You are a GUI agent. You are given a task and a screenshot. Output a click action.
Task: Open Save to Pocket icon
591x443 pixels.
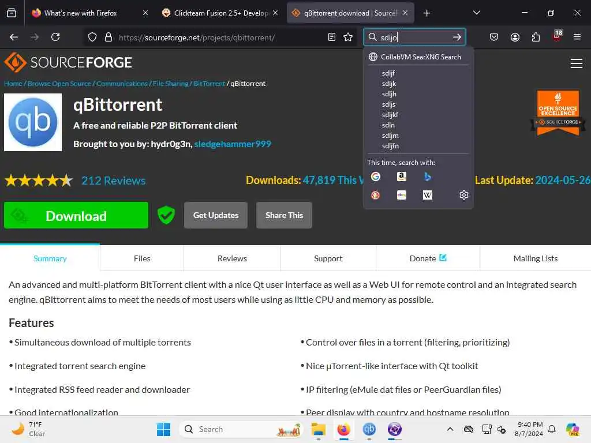pos(494,37)
